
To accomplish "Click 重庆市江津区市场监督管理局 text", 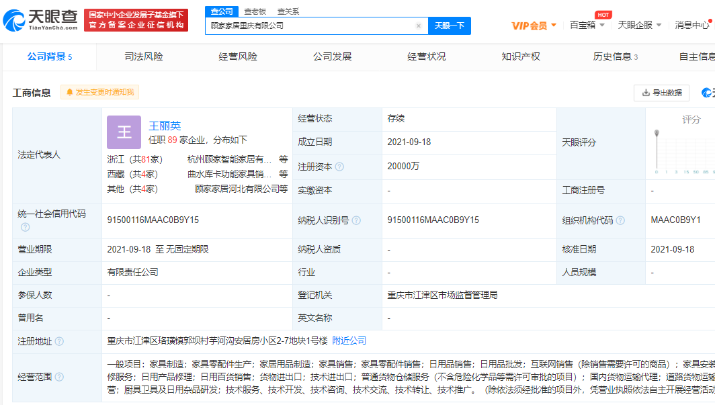I will (x=442, y=296).
